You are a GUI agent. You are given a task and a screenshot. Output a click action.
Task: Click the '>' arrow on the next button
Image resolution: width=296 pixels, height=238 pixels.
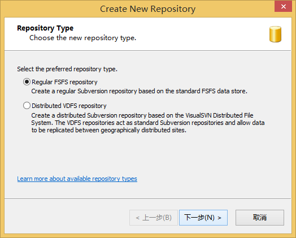[219, 218]
